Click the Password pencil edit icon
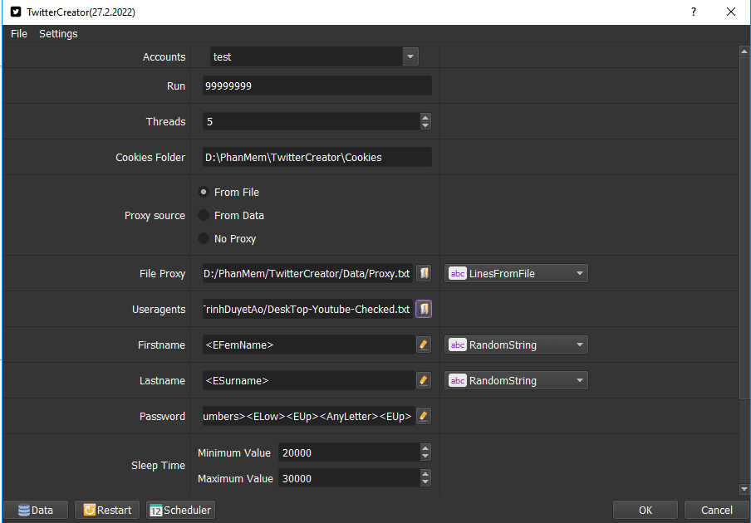This screenshot has height=523, width=751. pyautogui.click(x=424, y=416)
